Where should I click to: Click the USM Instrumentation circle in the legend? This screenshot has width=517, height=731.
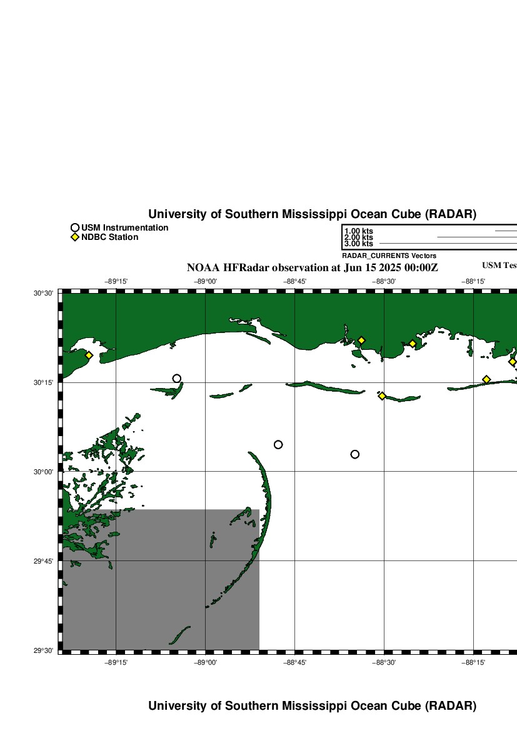tap(75, 228)
